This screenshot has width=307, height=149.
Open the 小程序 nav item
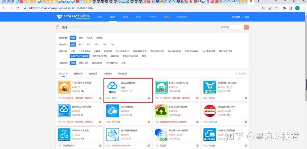point(152,17)
